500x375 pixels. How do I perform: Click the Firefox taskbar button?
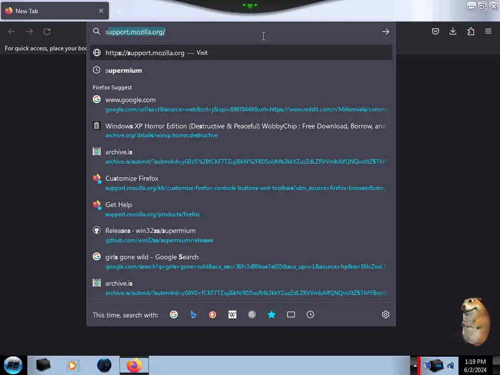pos(134,365)
